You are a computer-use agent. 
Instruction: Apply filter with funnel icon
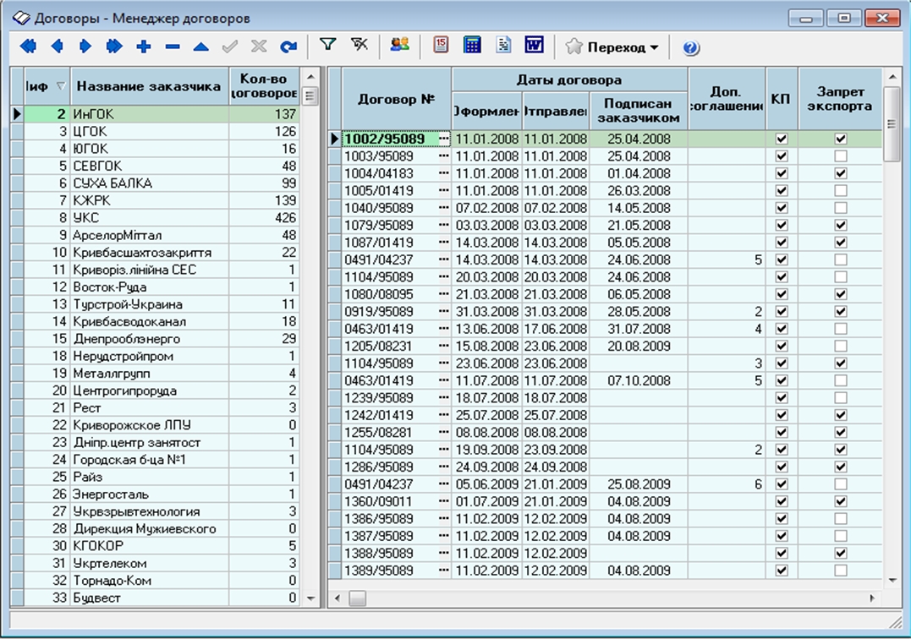(x=328, y=45)
